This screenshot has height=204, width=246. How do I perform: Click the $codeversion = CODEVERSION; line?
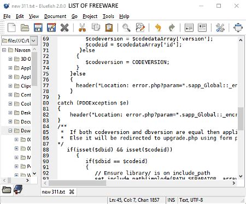coord(127,62)
